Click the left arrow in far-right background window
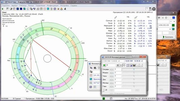This screenshot has height=101, width=180. [x=161, y=65]
